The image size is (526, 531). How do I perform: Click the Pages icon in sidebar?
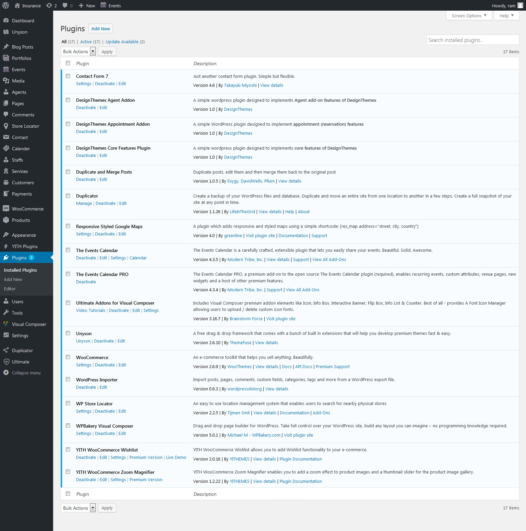(6, 103)
